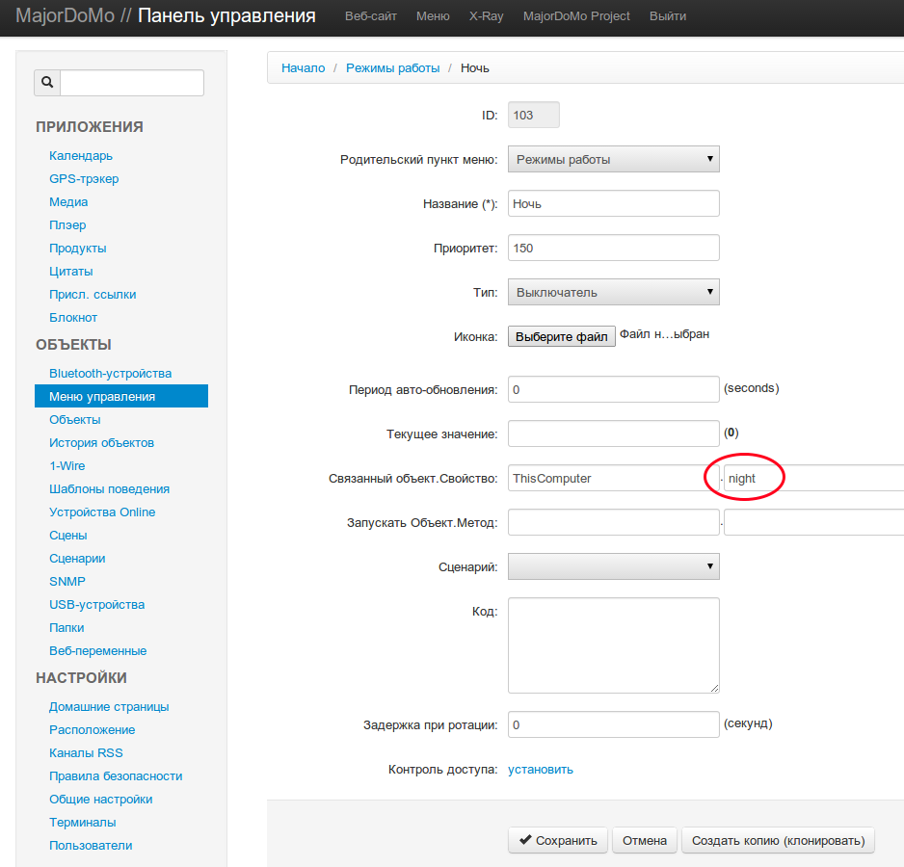Go to Начало breadcrumb link
Image resolution: width=904 pixels, height=867 pixels.
303,68
